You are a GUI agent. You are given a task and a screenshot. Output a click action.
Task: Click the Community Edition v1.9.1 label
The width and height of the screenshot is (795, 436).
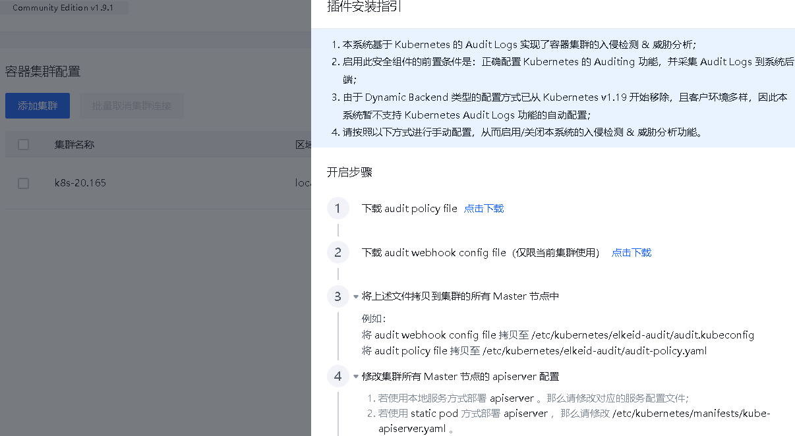(63, 8)
